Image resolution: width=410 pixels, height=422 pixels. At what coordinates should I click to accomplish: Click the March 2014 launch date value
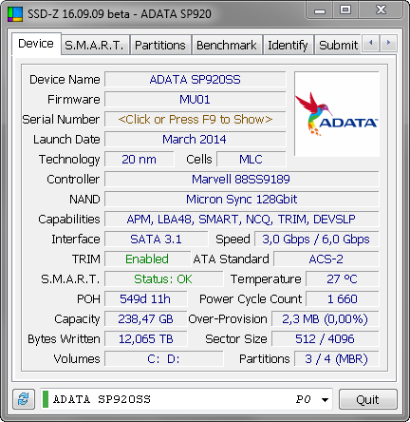196,140
